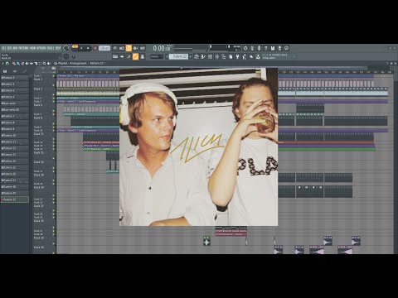Open the EDIT menu
This screenshot has height=298, width=398.
tap(9, 48)
